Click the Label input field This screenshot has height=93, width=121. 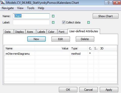pyautogui.click(x=31, y=22)
